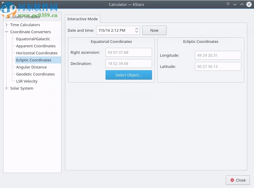This screenshot has height=188, width=254.
Task: Maximize window with up chevron icon
Action: 242,4
